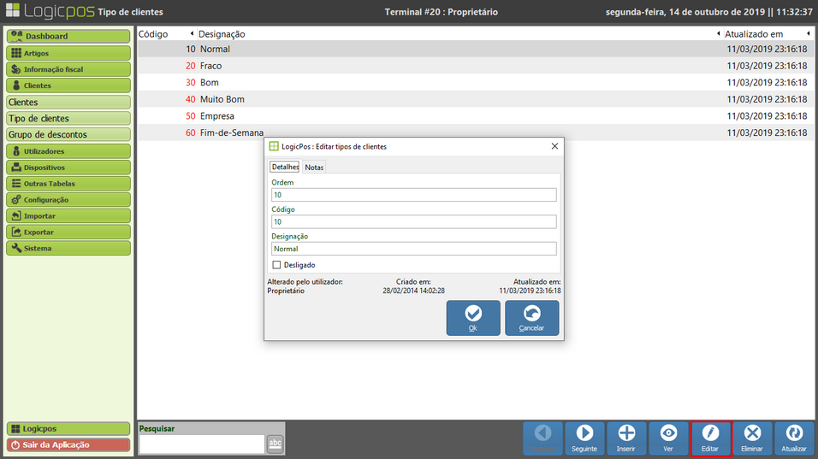Click the Inserir plus button
Viewport: 818px width, 459px height.
pos(626,438)
